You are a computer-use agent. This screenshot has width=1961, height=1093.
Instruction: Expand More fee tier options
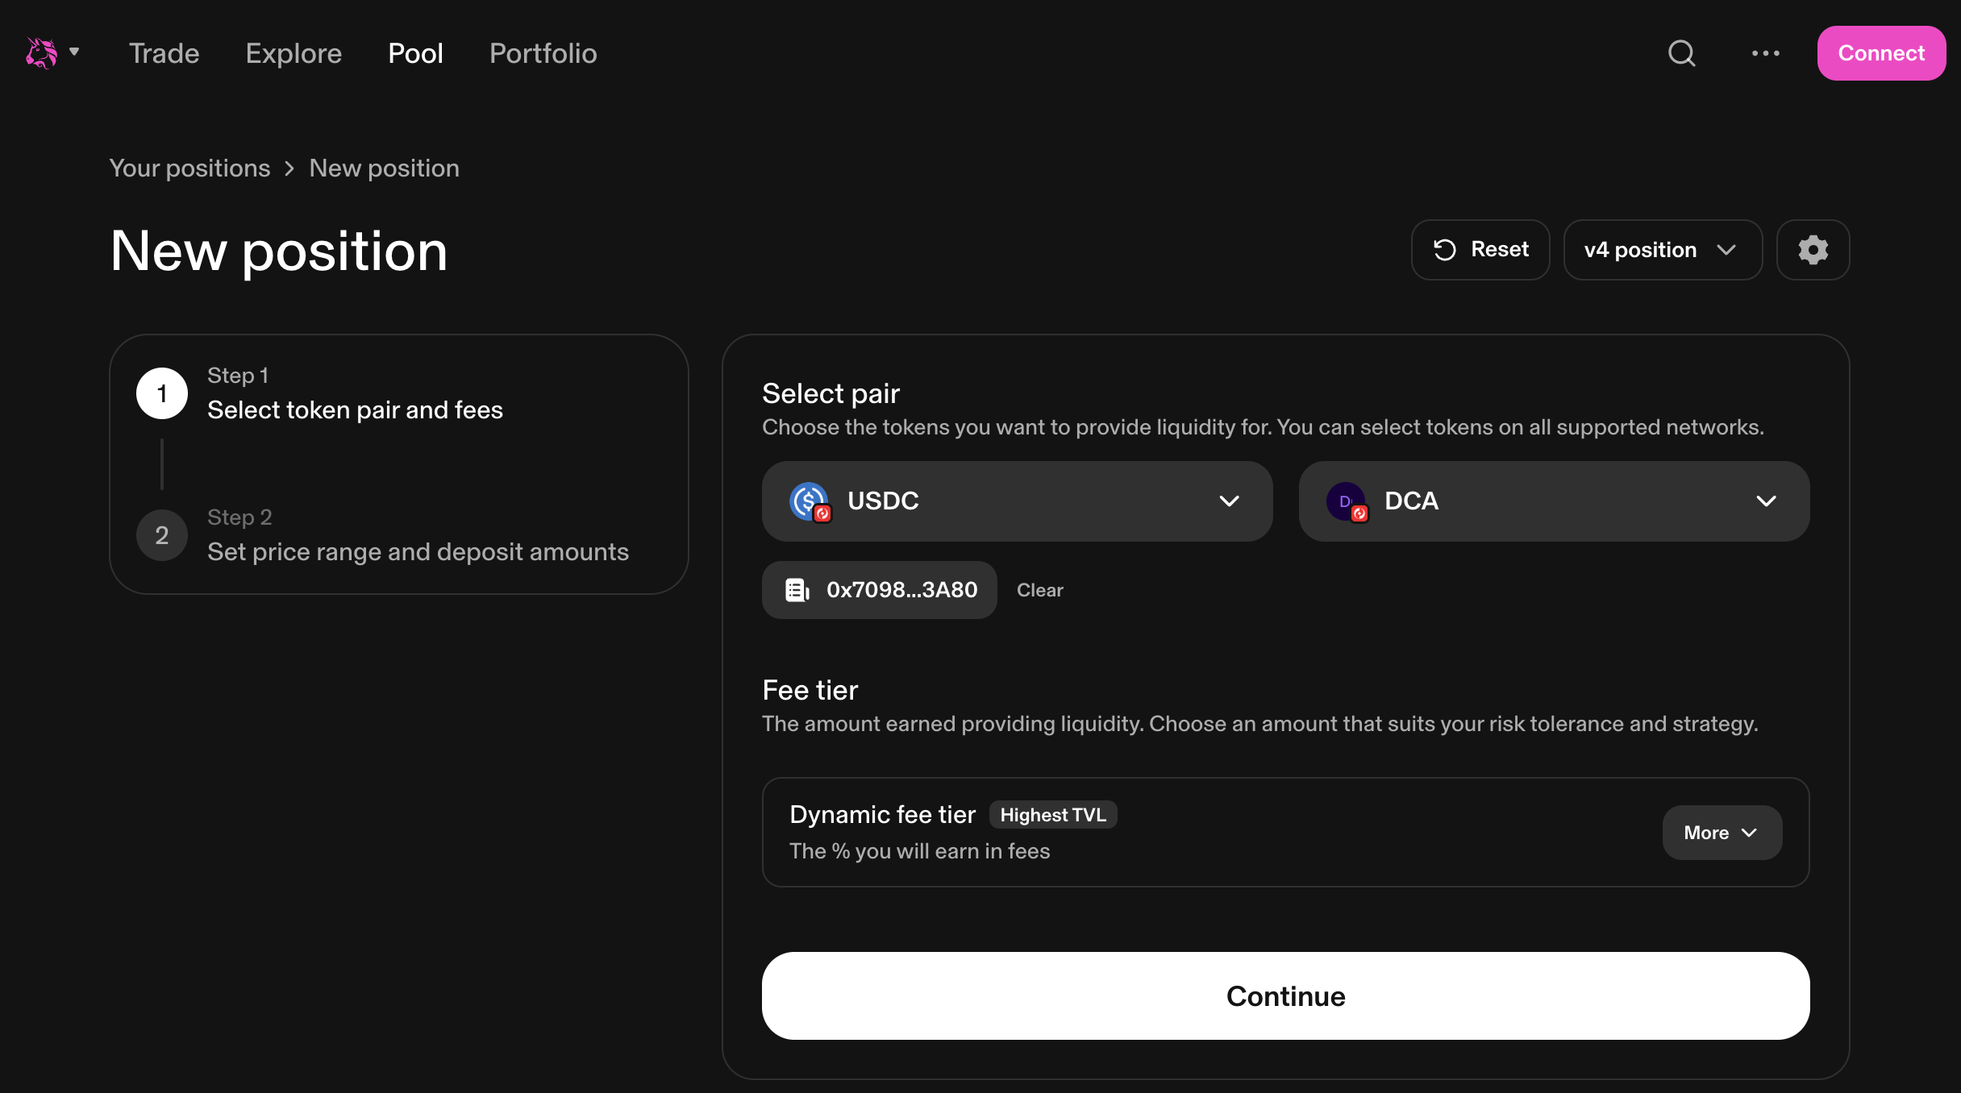[1722, 833]
